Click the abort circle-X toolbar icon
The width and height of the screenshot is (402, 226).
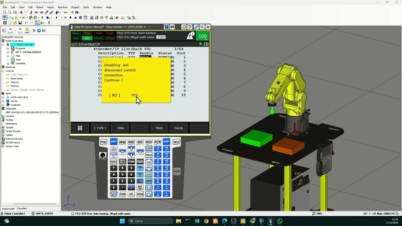click(80, 18)
